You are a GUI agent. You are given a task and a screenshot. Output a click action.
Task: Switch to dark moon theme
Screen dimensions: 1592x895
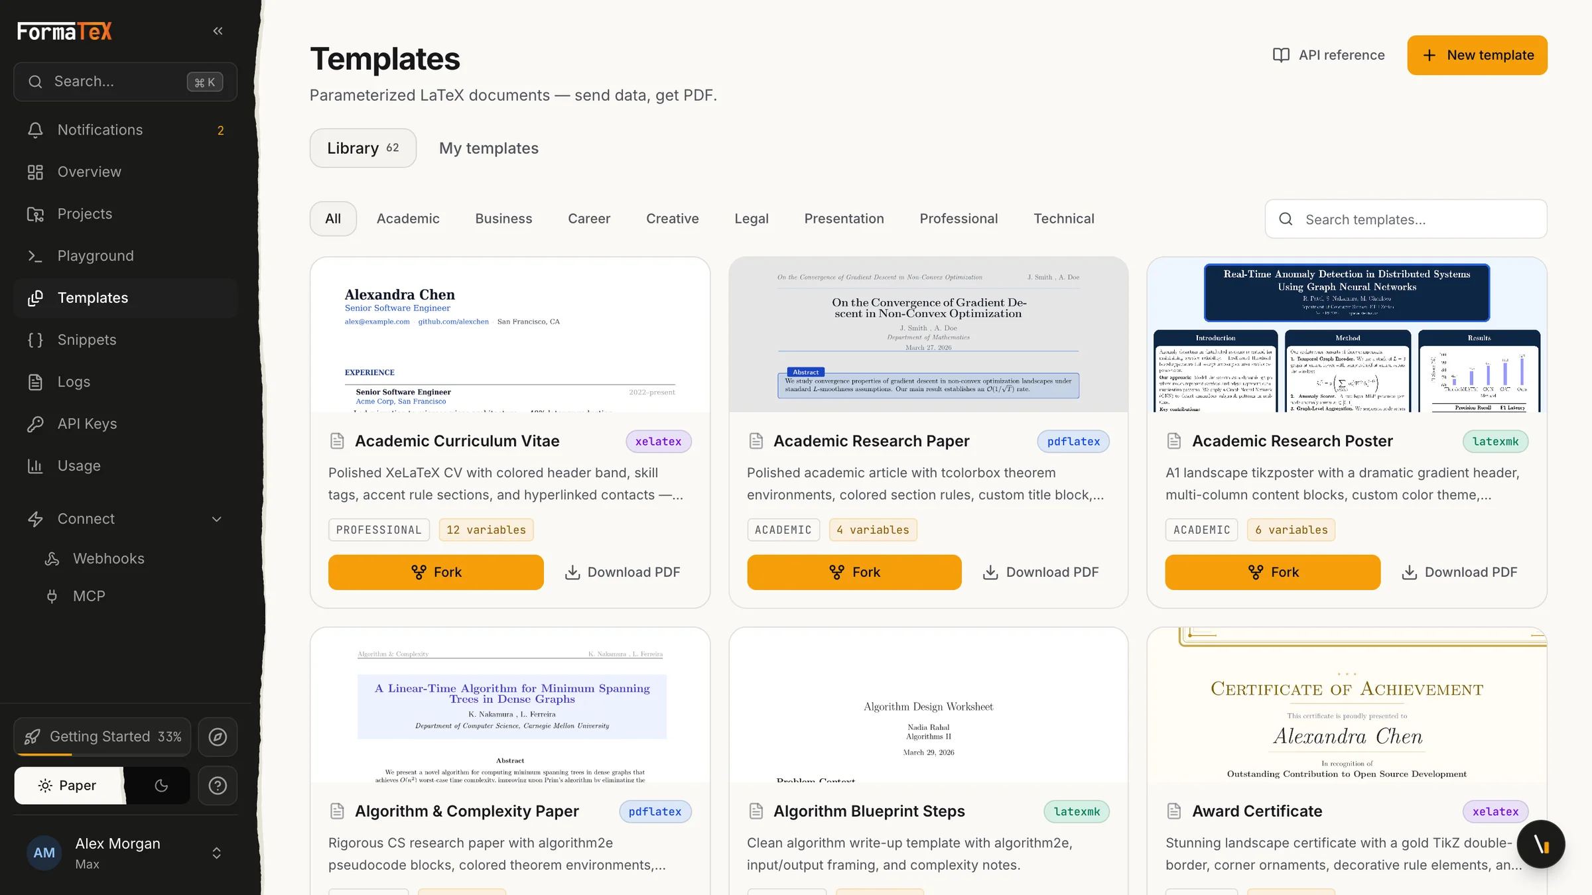coord(161,786)
